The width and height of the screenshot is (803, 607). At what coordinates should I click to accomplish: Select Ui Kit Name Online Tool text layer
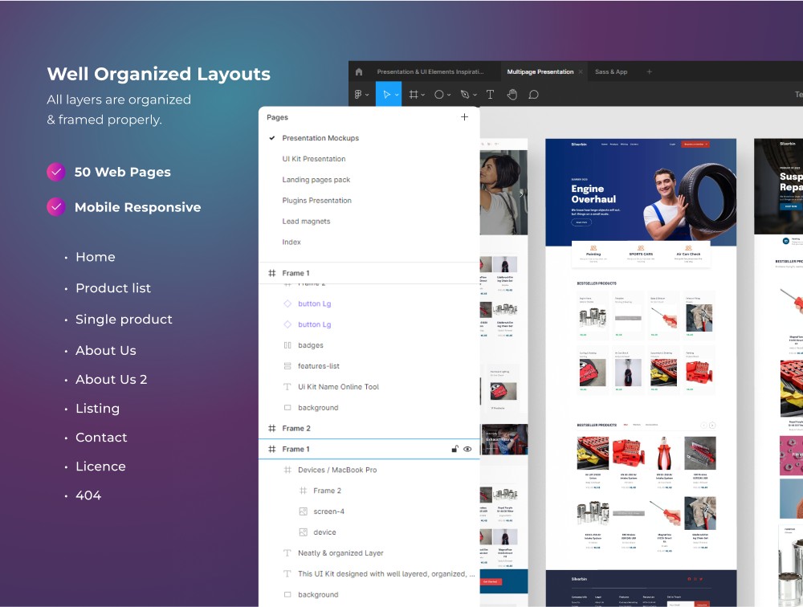coord(338,387)
